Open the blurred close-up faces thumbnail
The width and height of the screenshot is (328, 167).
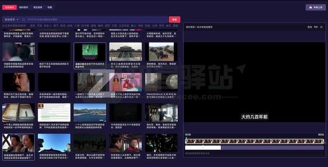(18, 52)
